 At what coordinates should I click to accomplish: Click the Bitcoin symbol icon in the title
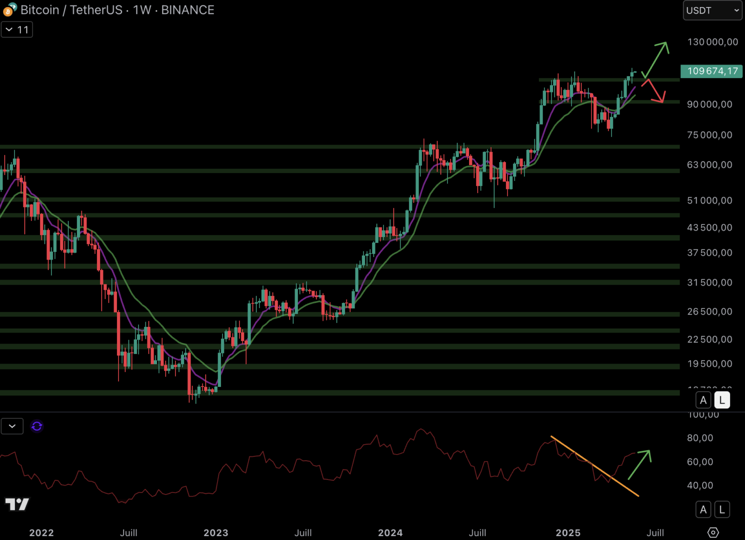tap(9, 9)
